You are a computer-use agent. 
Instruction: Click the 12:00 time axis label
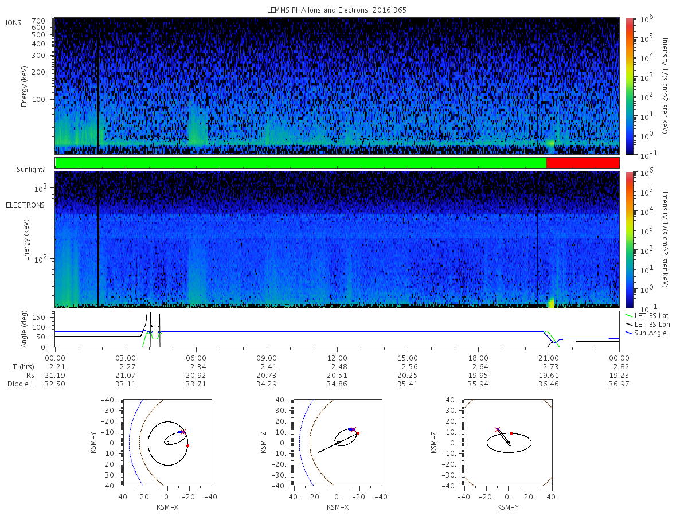pyautogui.click(x=337, y=357)
